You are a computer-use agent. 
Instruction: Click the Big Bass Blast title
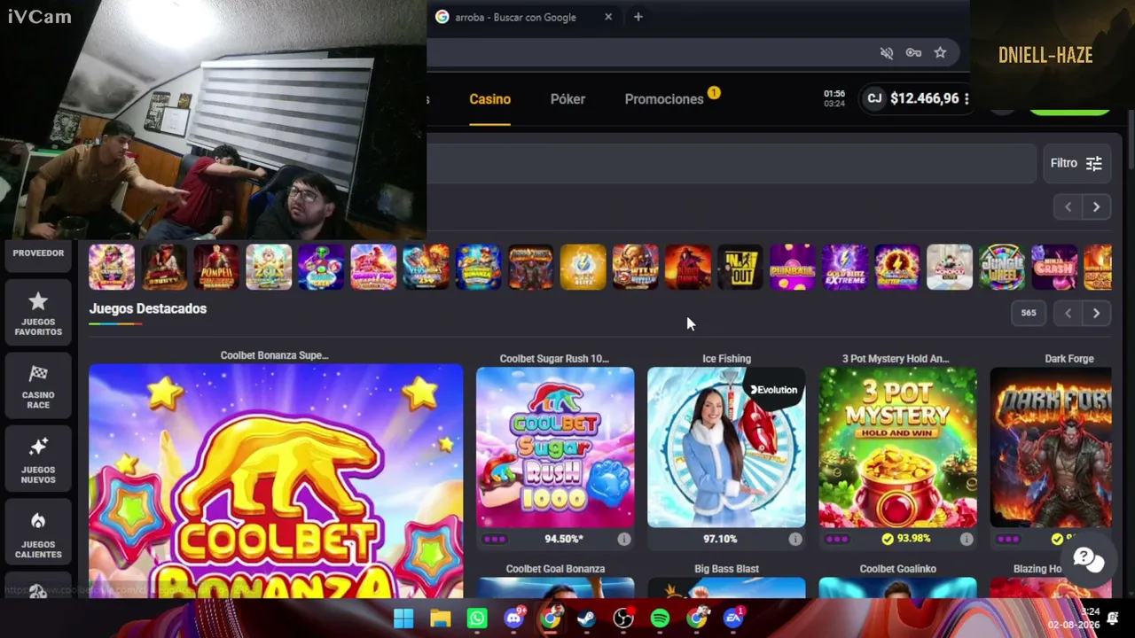726,569
